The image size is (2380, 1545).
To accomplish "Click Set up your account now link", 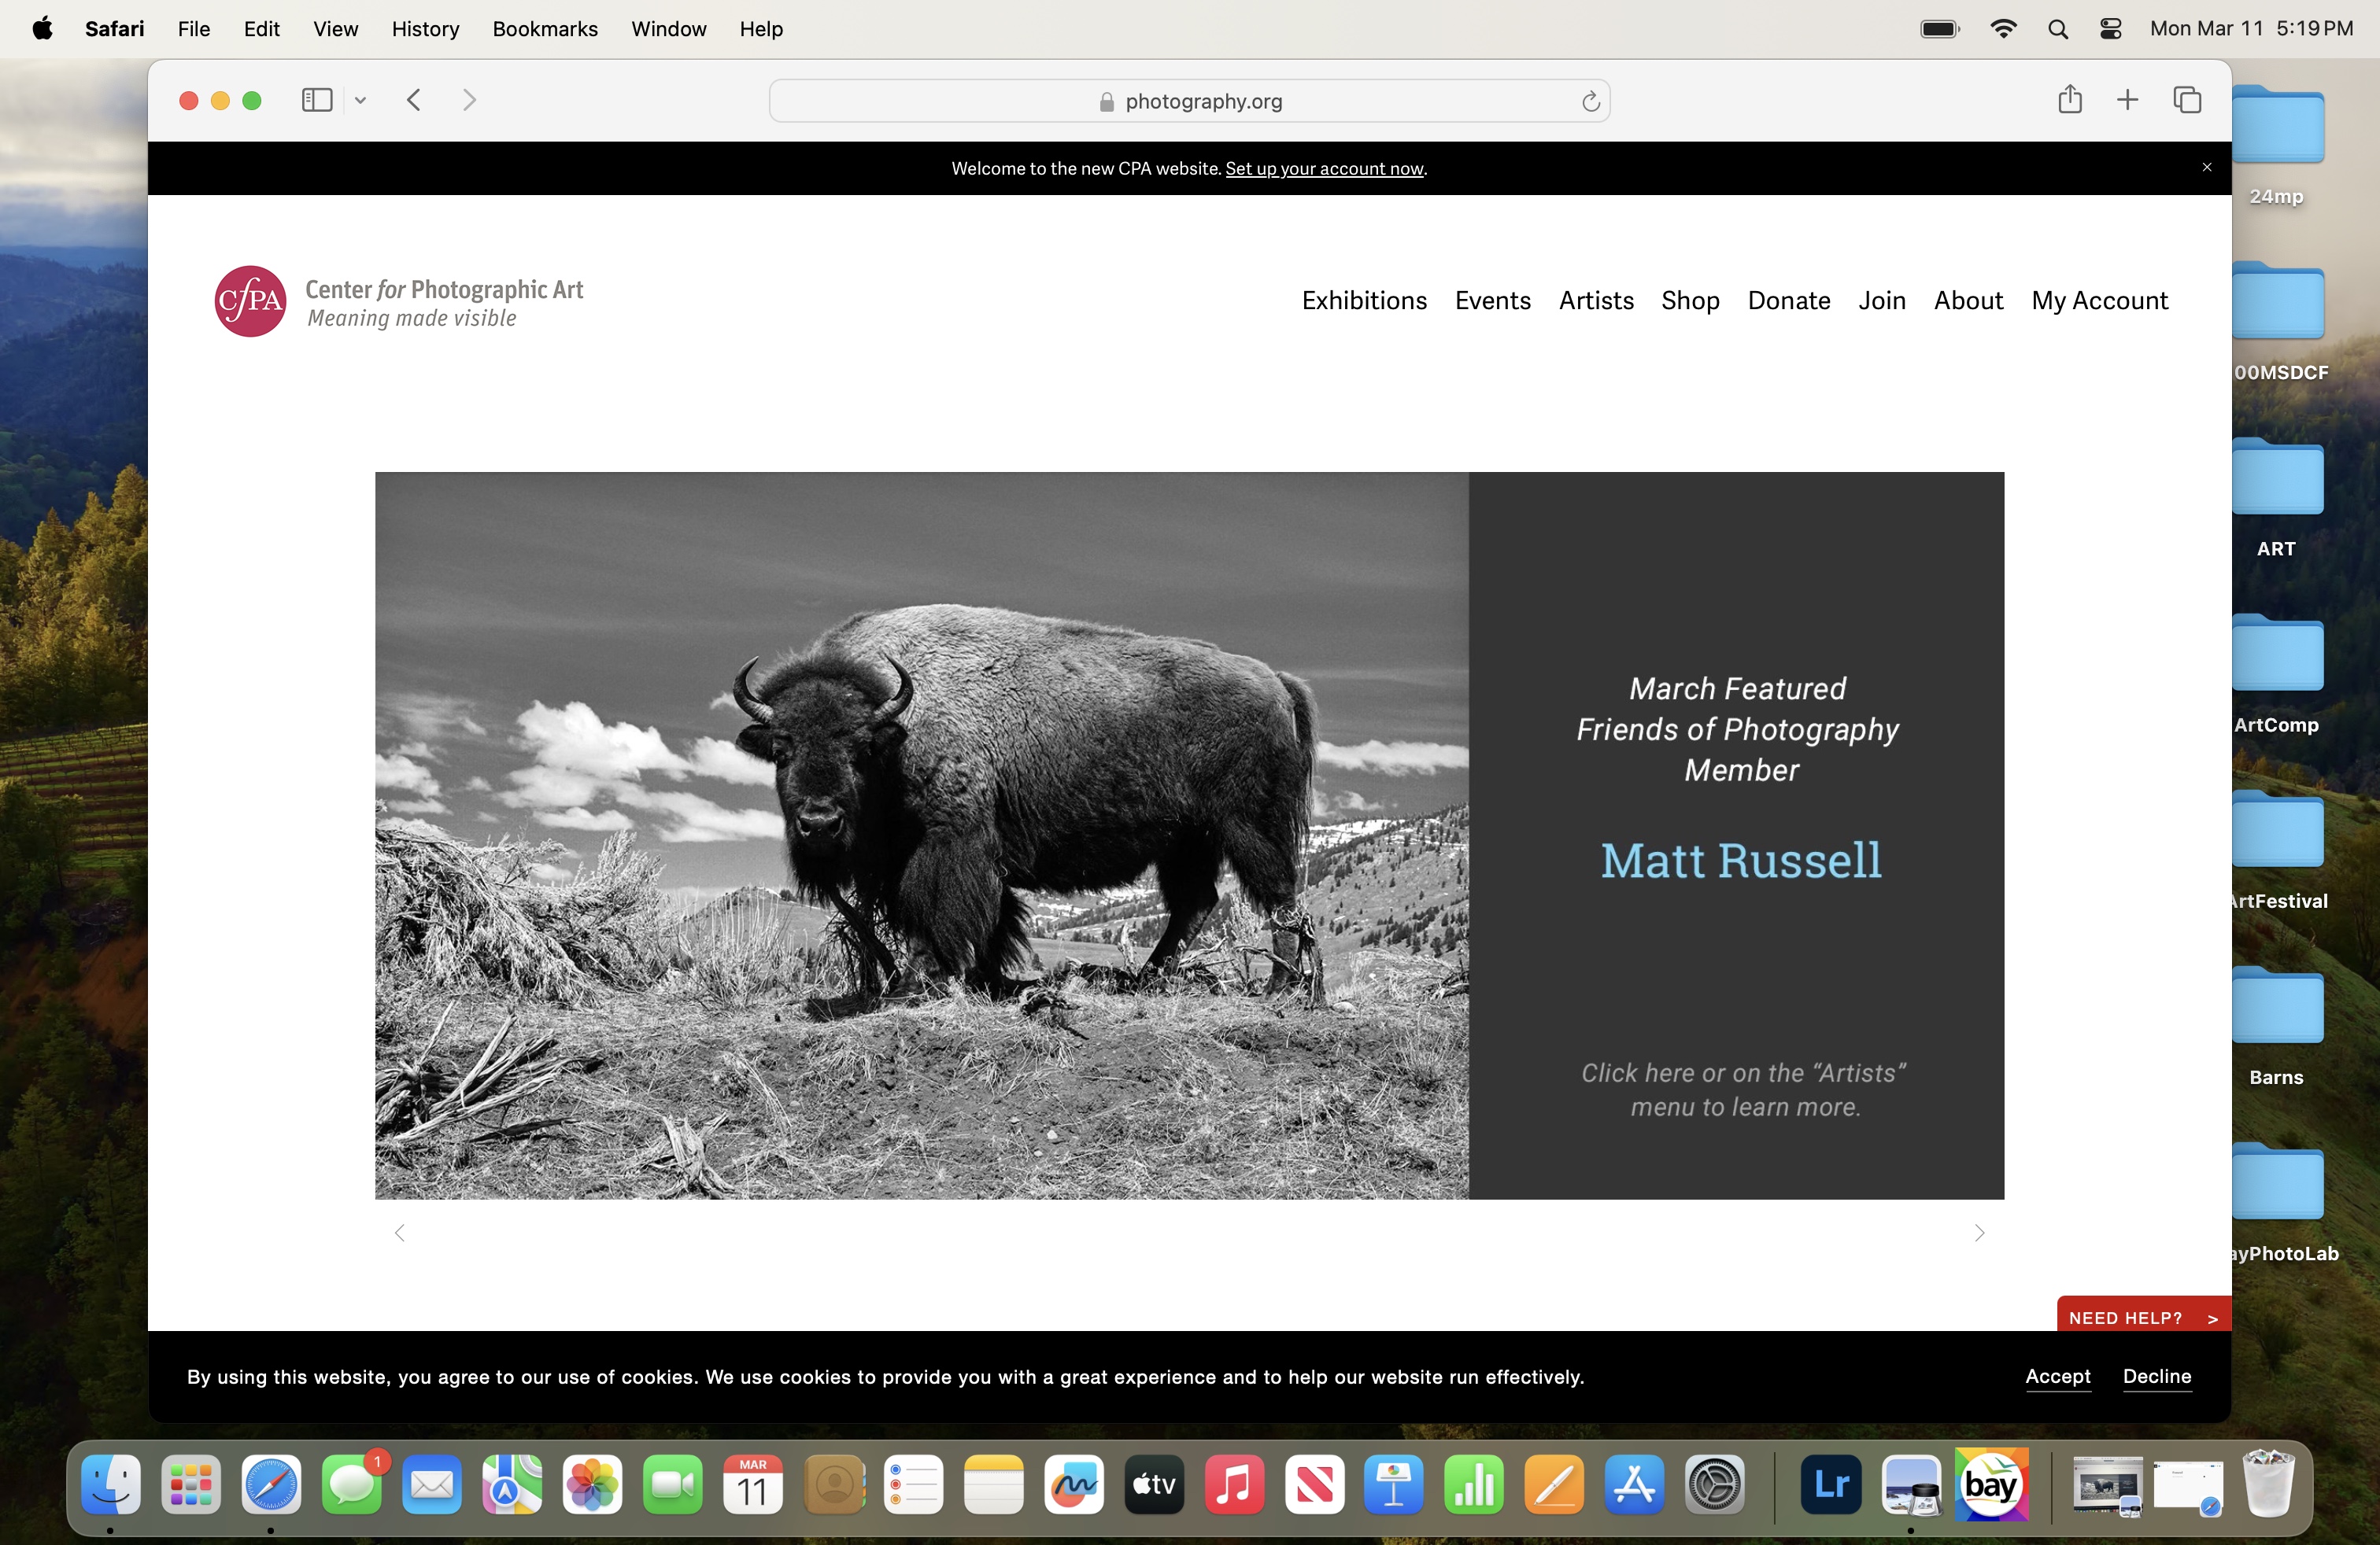I will 1324,168.
